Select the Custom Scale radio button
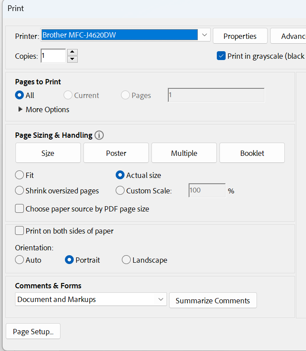The width and height of the screenshot is (306, 351). point(120,191)
